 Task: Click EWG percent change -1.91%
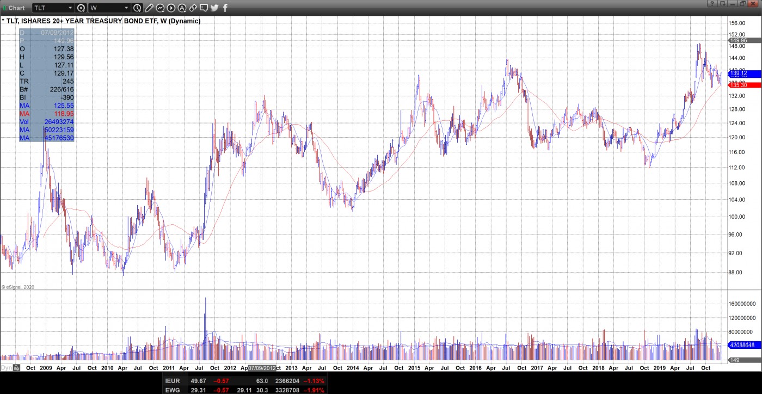[x=314, y=390]
